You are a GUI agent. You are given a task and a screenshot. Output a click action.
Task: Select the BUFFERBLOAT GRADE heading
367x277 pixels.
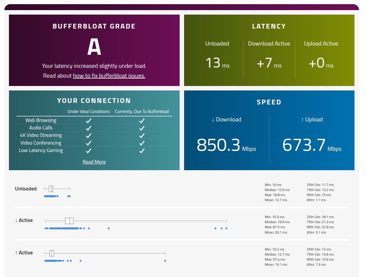click(94, 26)
